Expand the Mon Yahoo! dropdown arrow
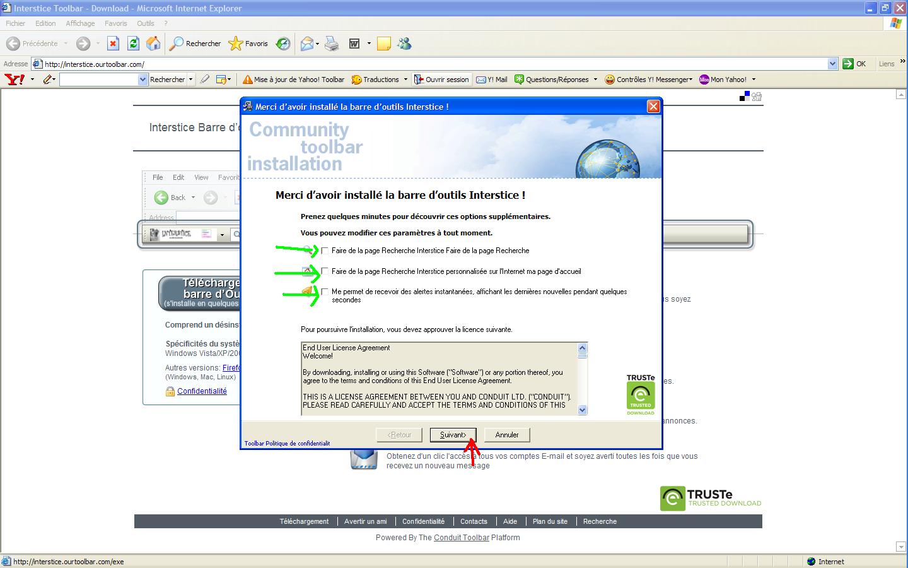This screenshot has width=908, height=568. (754, 80)
